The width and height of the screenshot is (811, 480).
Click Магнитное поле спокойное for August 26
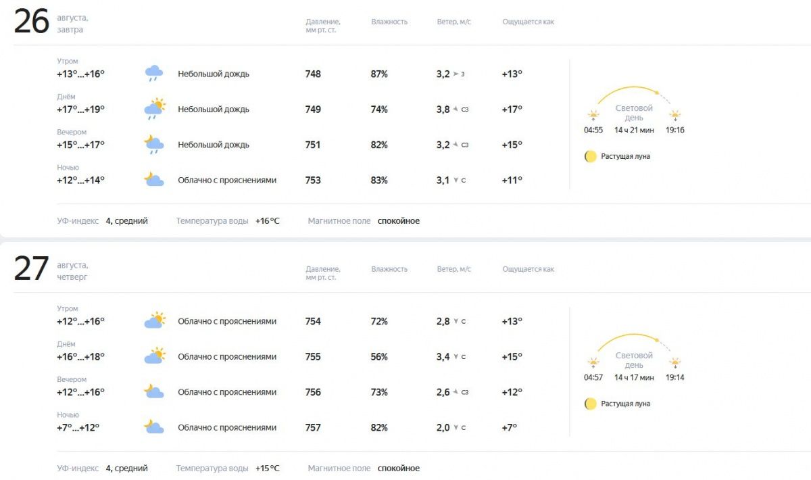364,221
